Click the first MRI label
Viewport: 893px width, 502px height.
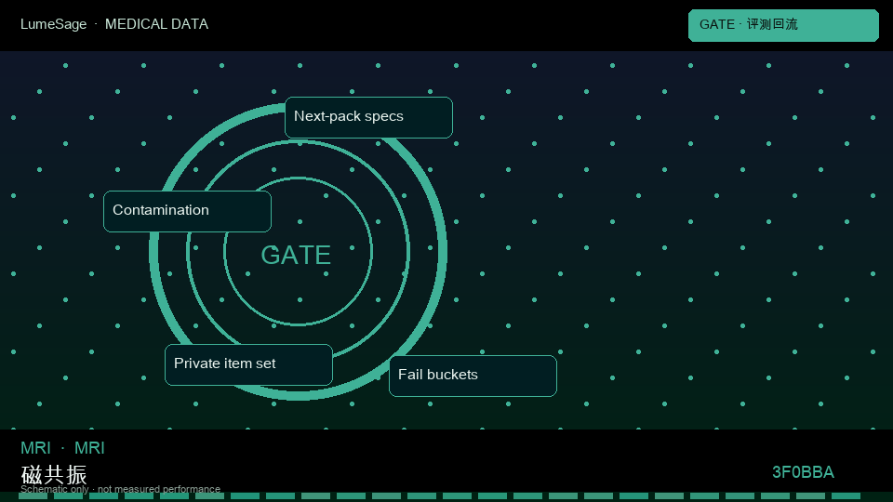(x=35, y=448)
